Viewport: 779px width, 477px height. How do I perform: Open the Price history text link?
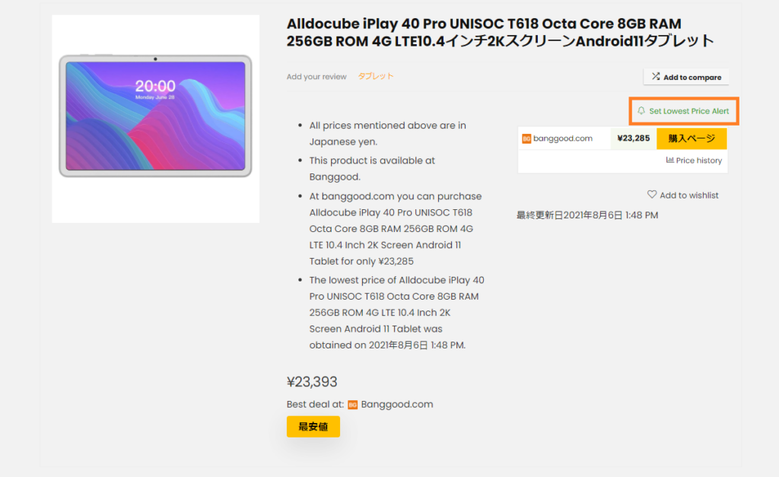point(698,161)
